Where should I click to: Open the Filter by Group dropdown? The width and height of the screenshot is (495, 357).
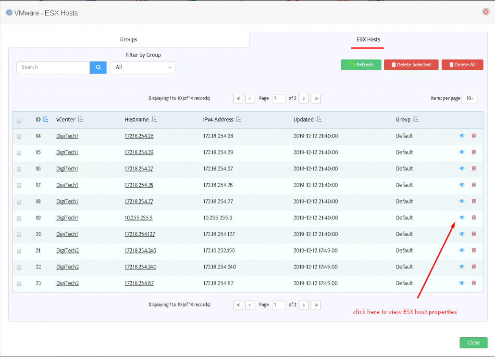click(x=143, y=68)
